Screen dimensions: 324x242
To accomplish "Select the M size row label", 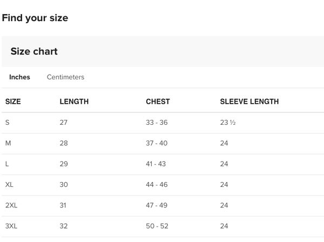I will [x=8, y=143].
